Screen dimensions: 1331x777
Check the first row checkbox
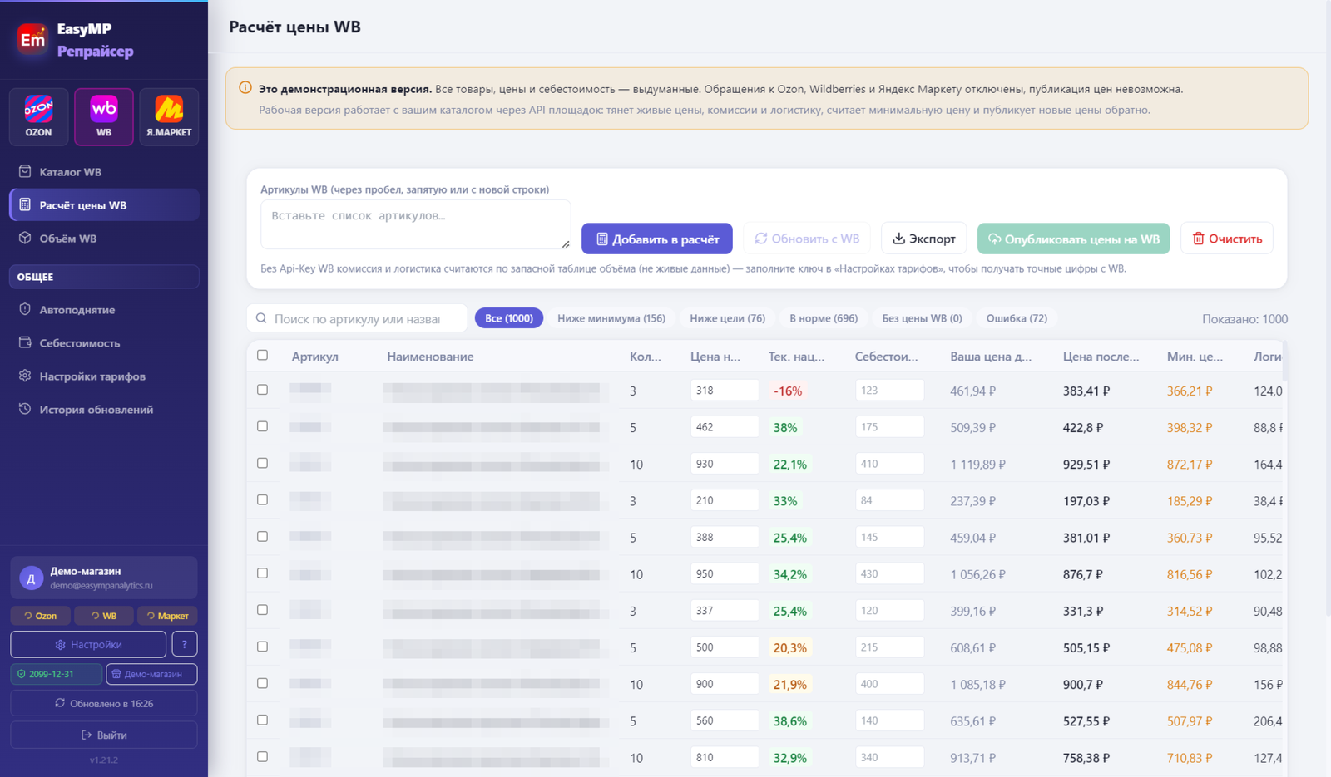pyautogui.click(x=262, y=390)
